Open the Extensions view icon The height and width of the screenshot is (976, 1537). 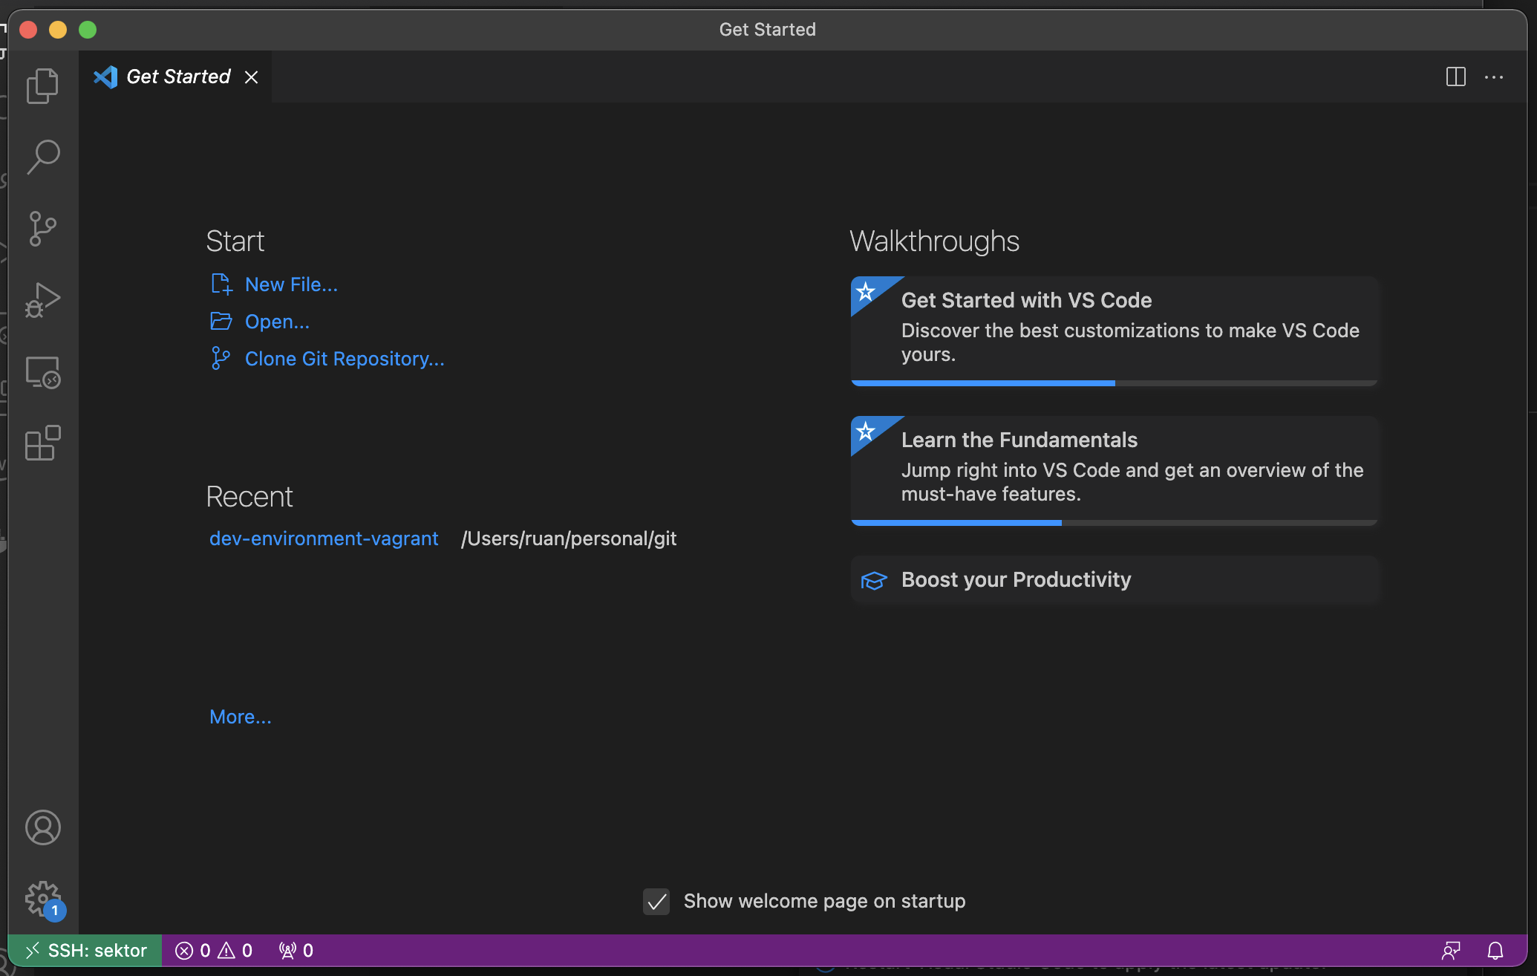tap(42, 443)
